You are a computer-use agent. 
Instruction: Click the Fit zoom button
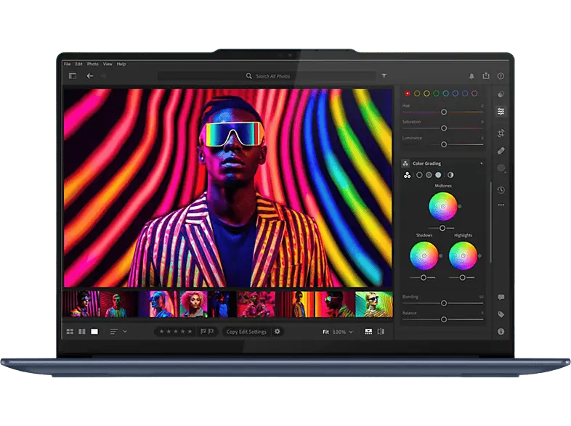326,332
